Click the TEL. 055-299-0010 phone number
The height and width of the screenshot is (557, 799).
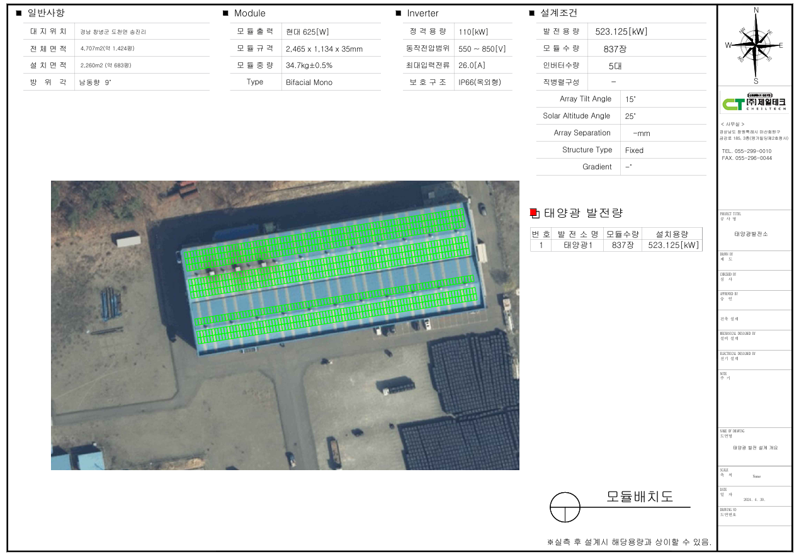747,151
